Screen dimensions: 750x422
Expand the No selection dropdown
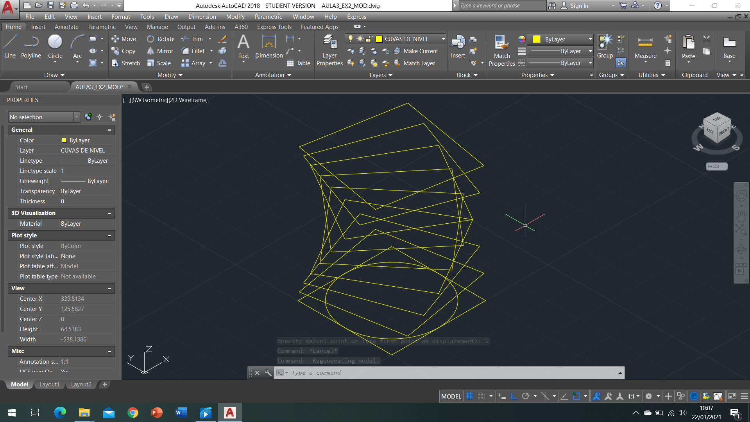click(77, 117)
